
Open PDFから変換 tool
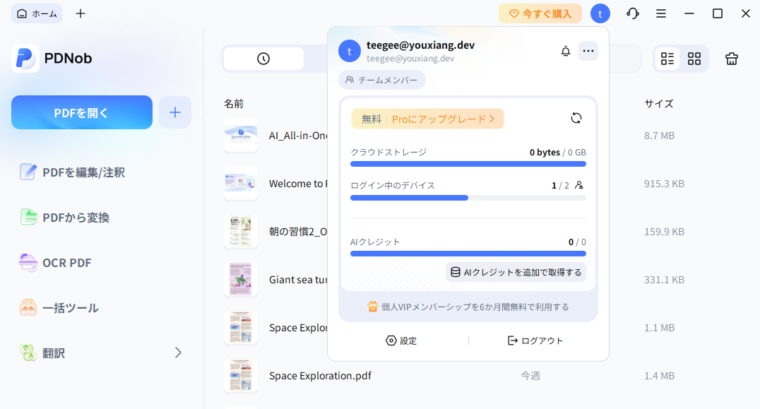pos(64,218)
